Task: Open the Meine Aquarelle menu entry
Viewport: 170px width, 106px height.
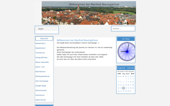Action: [x=42, y=62]
